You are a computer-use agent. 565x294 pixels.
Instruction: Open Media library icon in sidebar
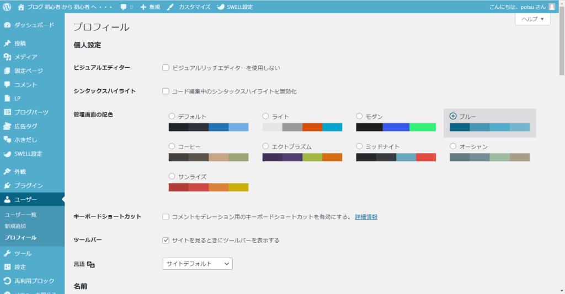click(x=7, y=57)
